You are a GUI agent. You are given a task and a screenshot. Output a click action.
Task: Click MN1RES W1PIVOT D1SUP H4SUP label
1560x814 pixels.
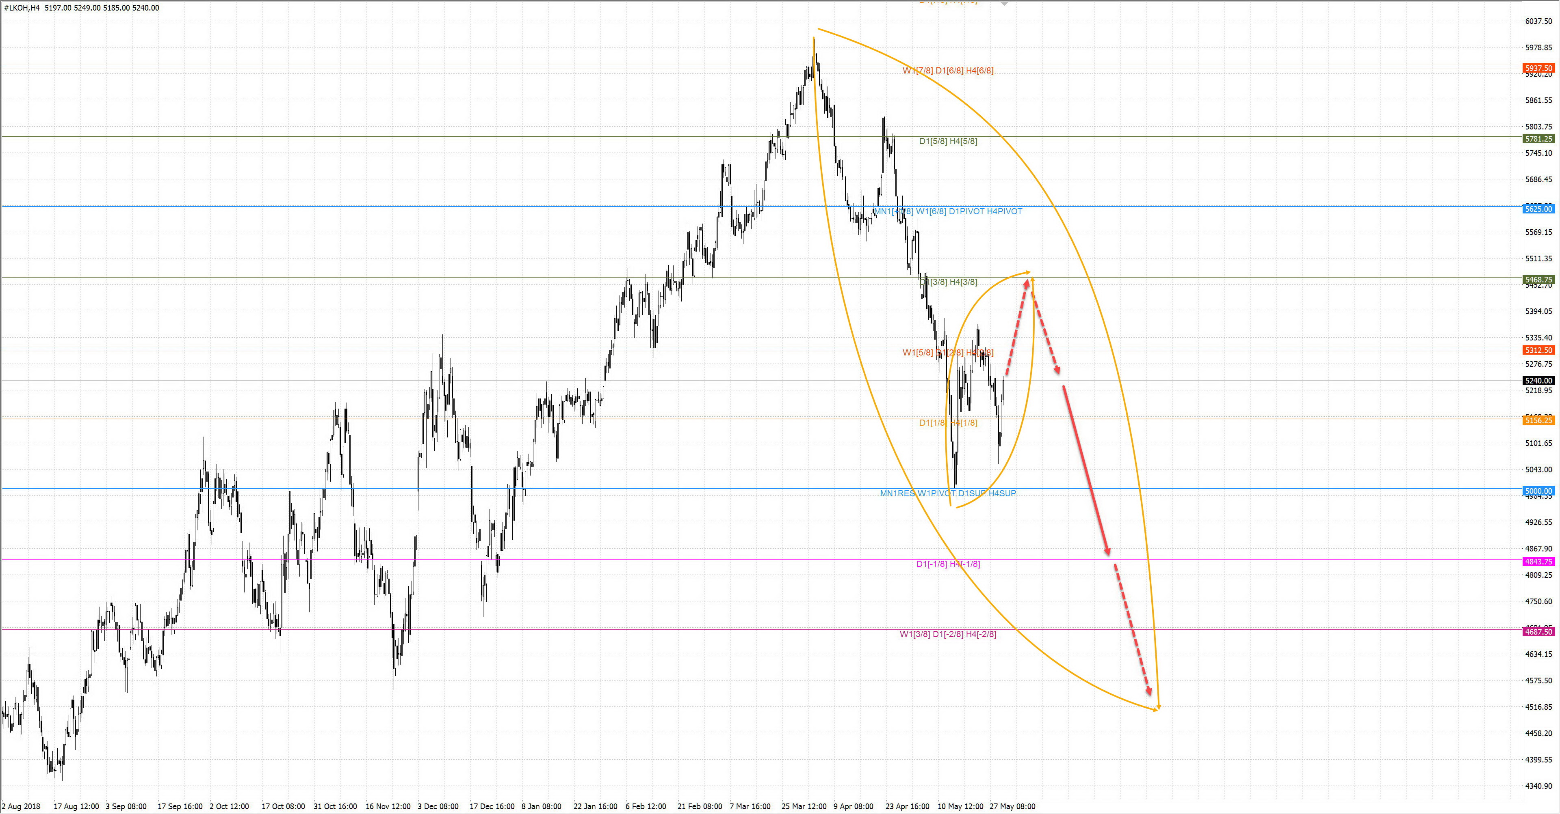(x=948, y=493)
